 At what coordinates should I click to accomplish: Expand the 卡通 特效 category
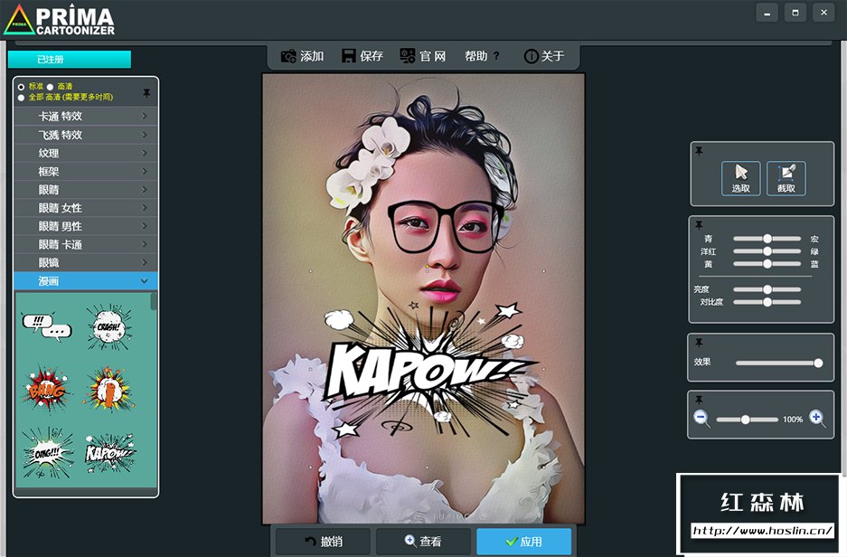[86, 116]
